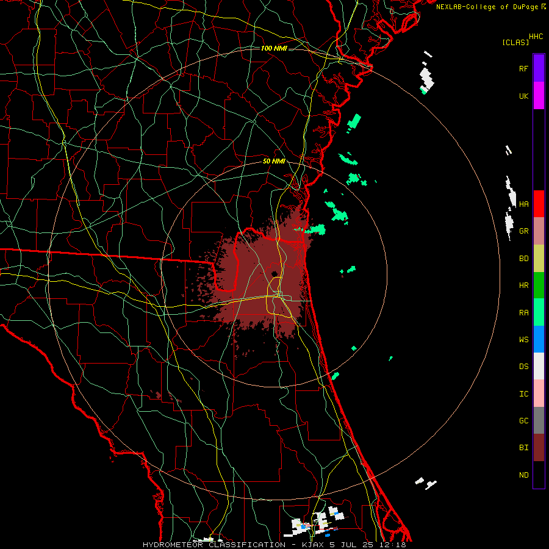549x549 pixels.
Task: Click the UK magenta legend swatch
Action: click(539, 96)
